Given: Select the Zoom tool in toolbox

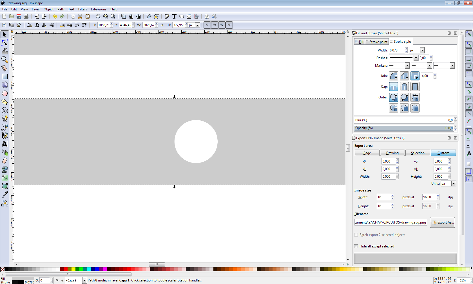Looking at the screenshot, I should pos(5,60).
